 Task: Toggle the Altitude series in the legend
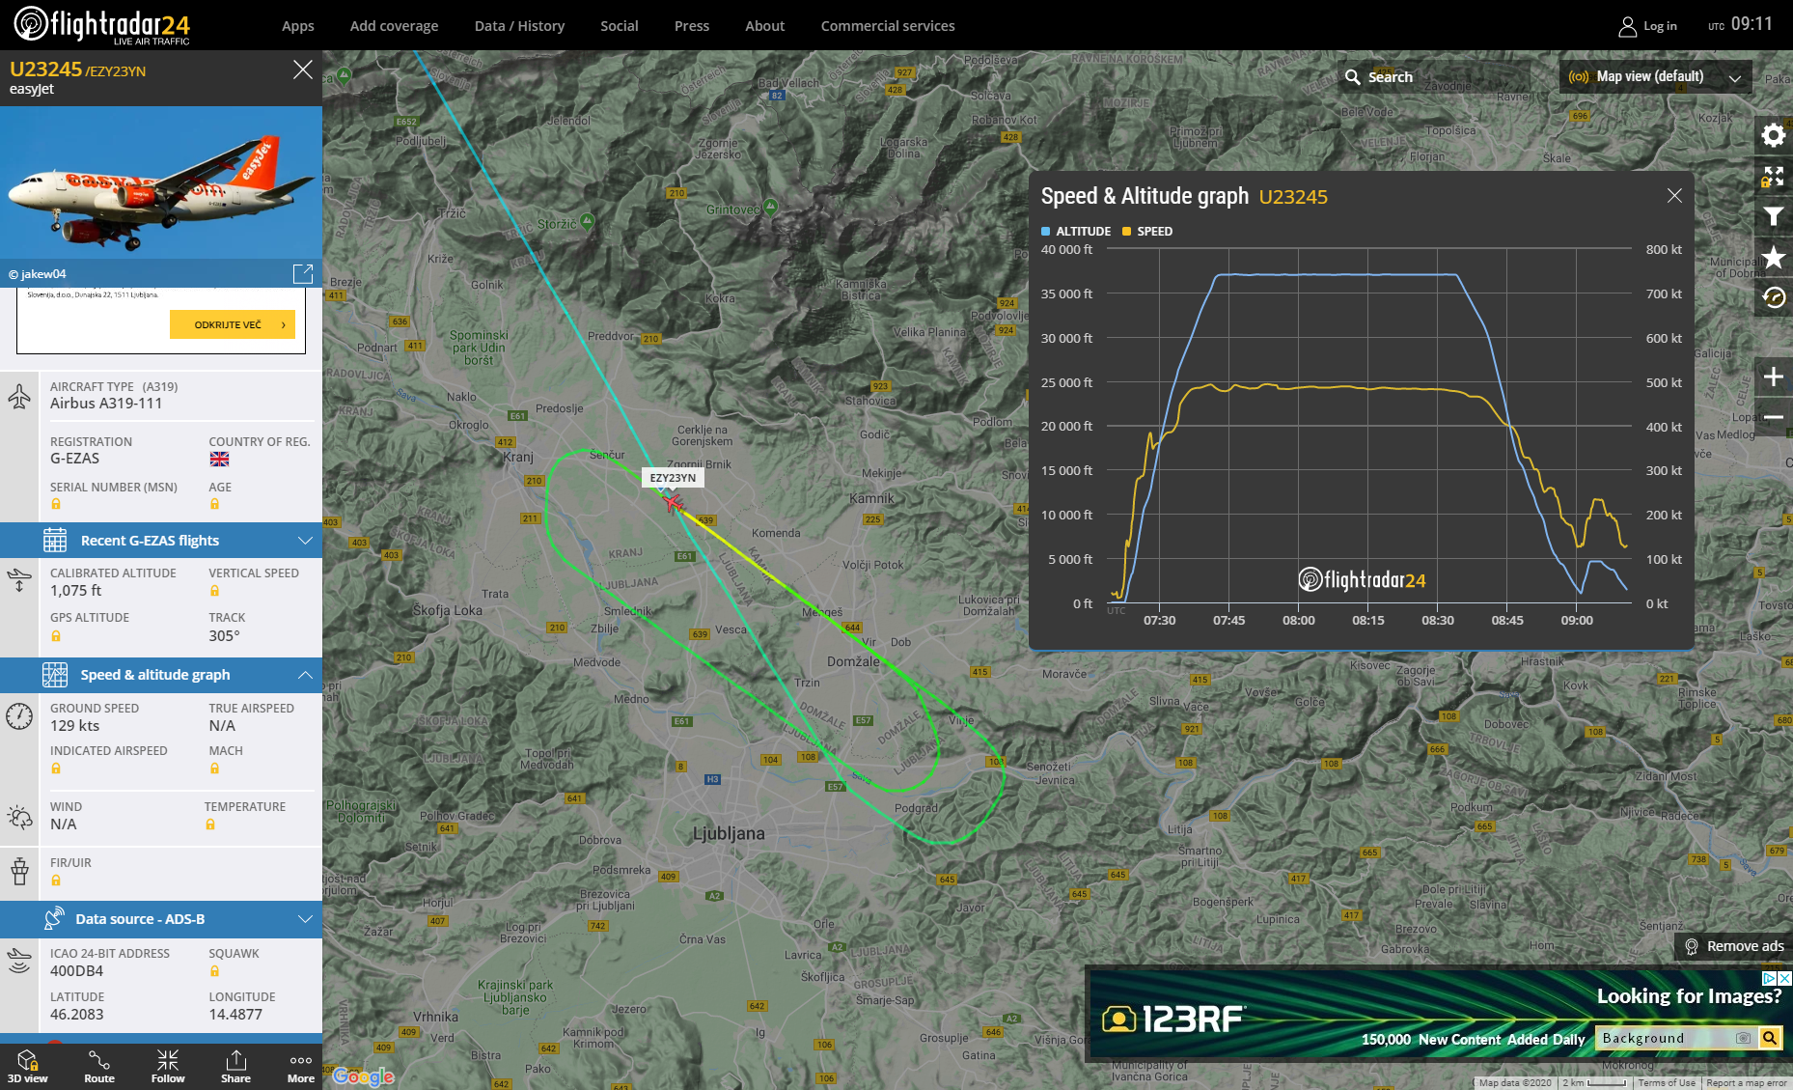[x=1076, y=232]
